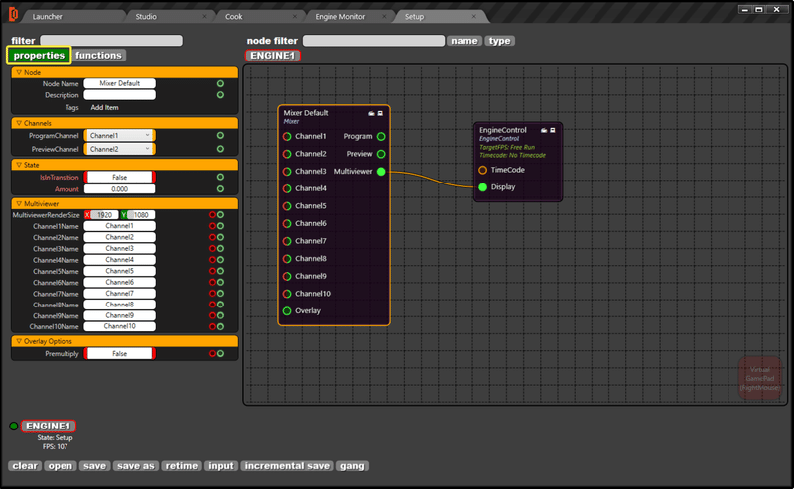Click the clear button
This screenshot has height=489, width=794.
(25, 466)
